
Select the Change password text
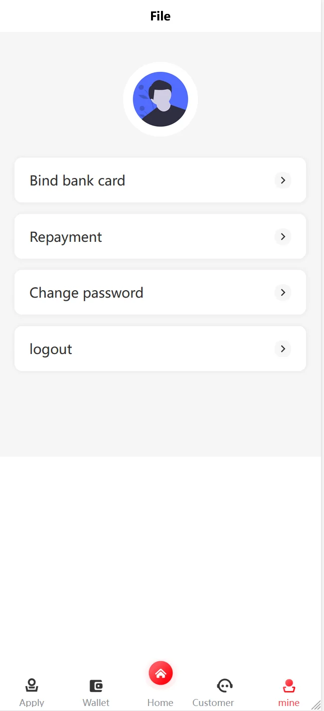click(x=86, y=293)
